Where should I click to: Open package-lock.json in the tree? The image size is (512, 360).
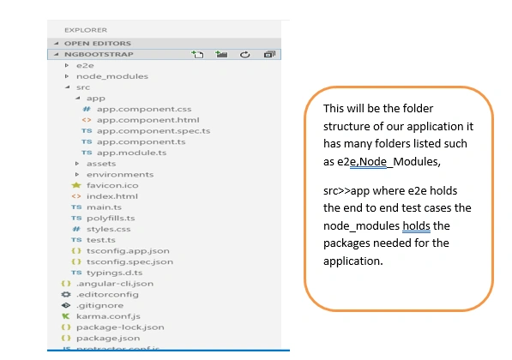[120, 327]
